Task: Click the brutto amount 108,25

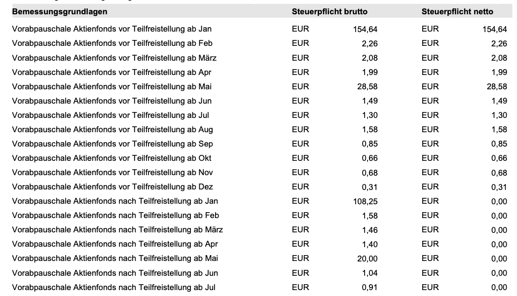Action: coord(365,202)
